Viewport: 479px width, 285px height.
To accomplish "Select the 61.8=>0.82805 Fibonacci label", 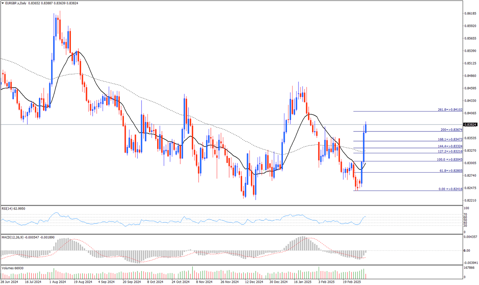I will 451,171.
